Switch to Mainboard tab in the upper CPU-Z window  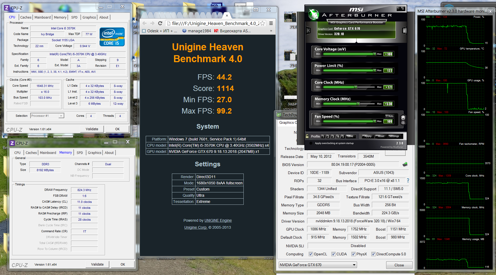click(43, 17)
